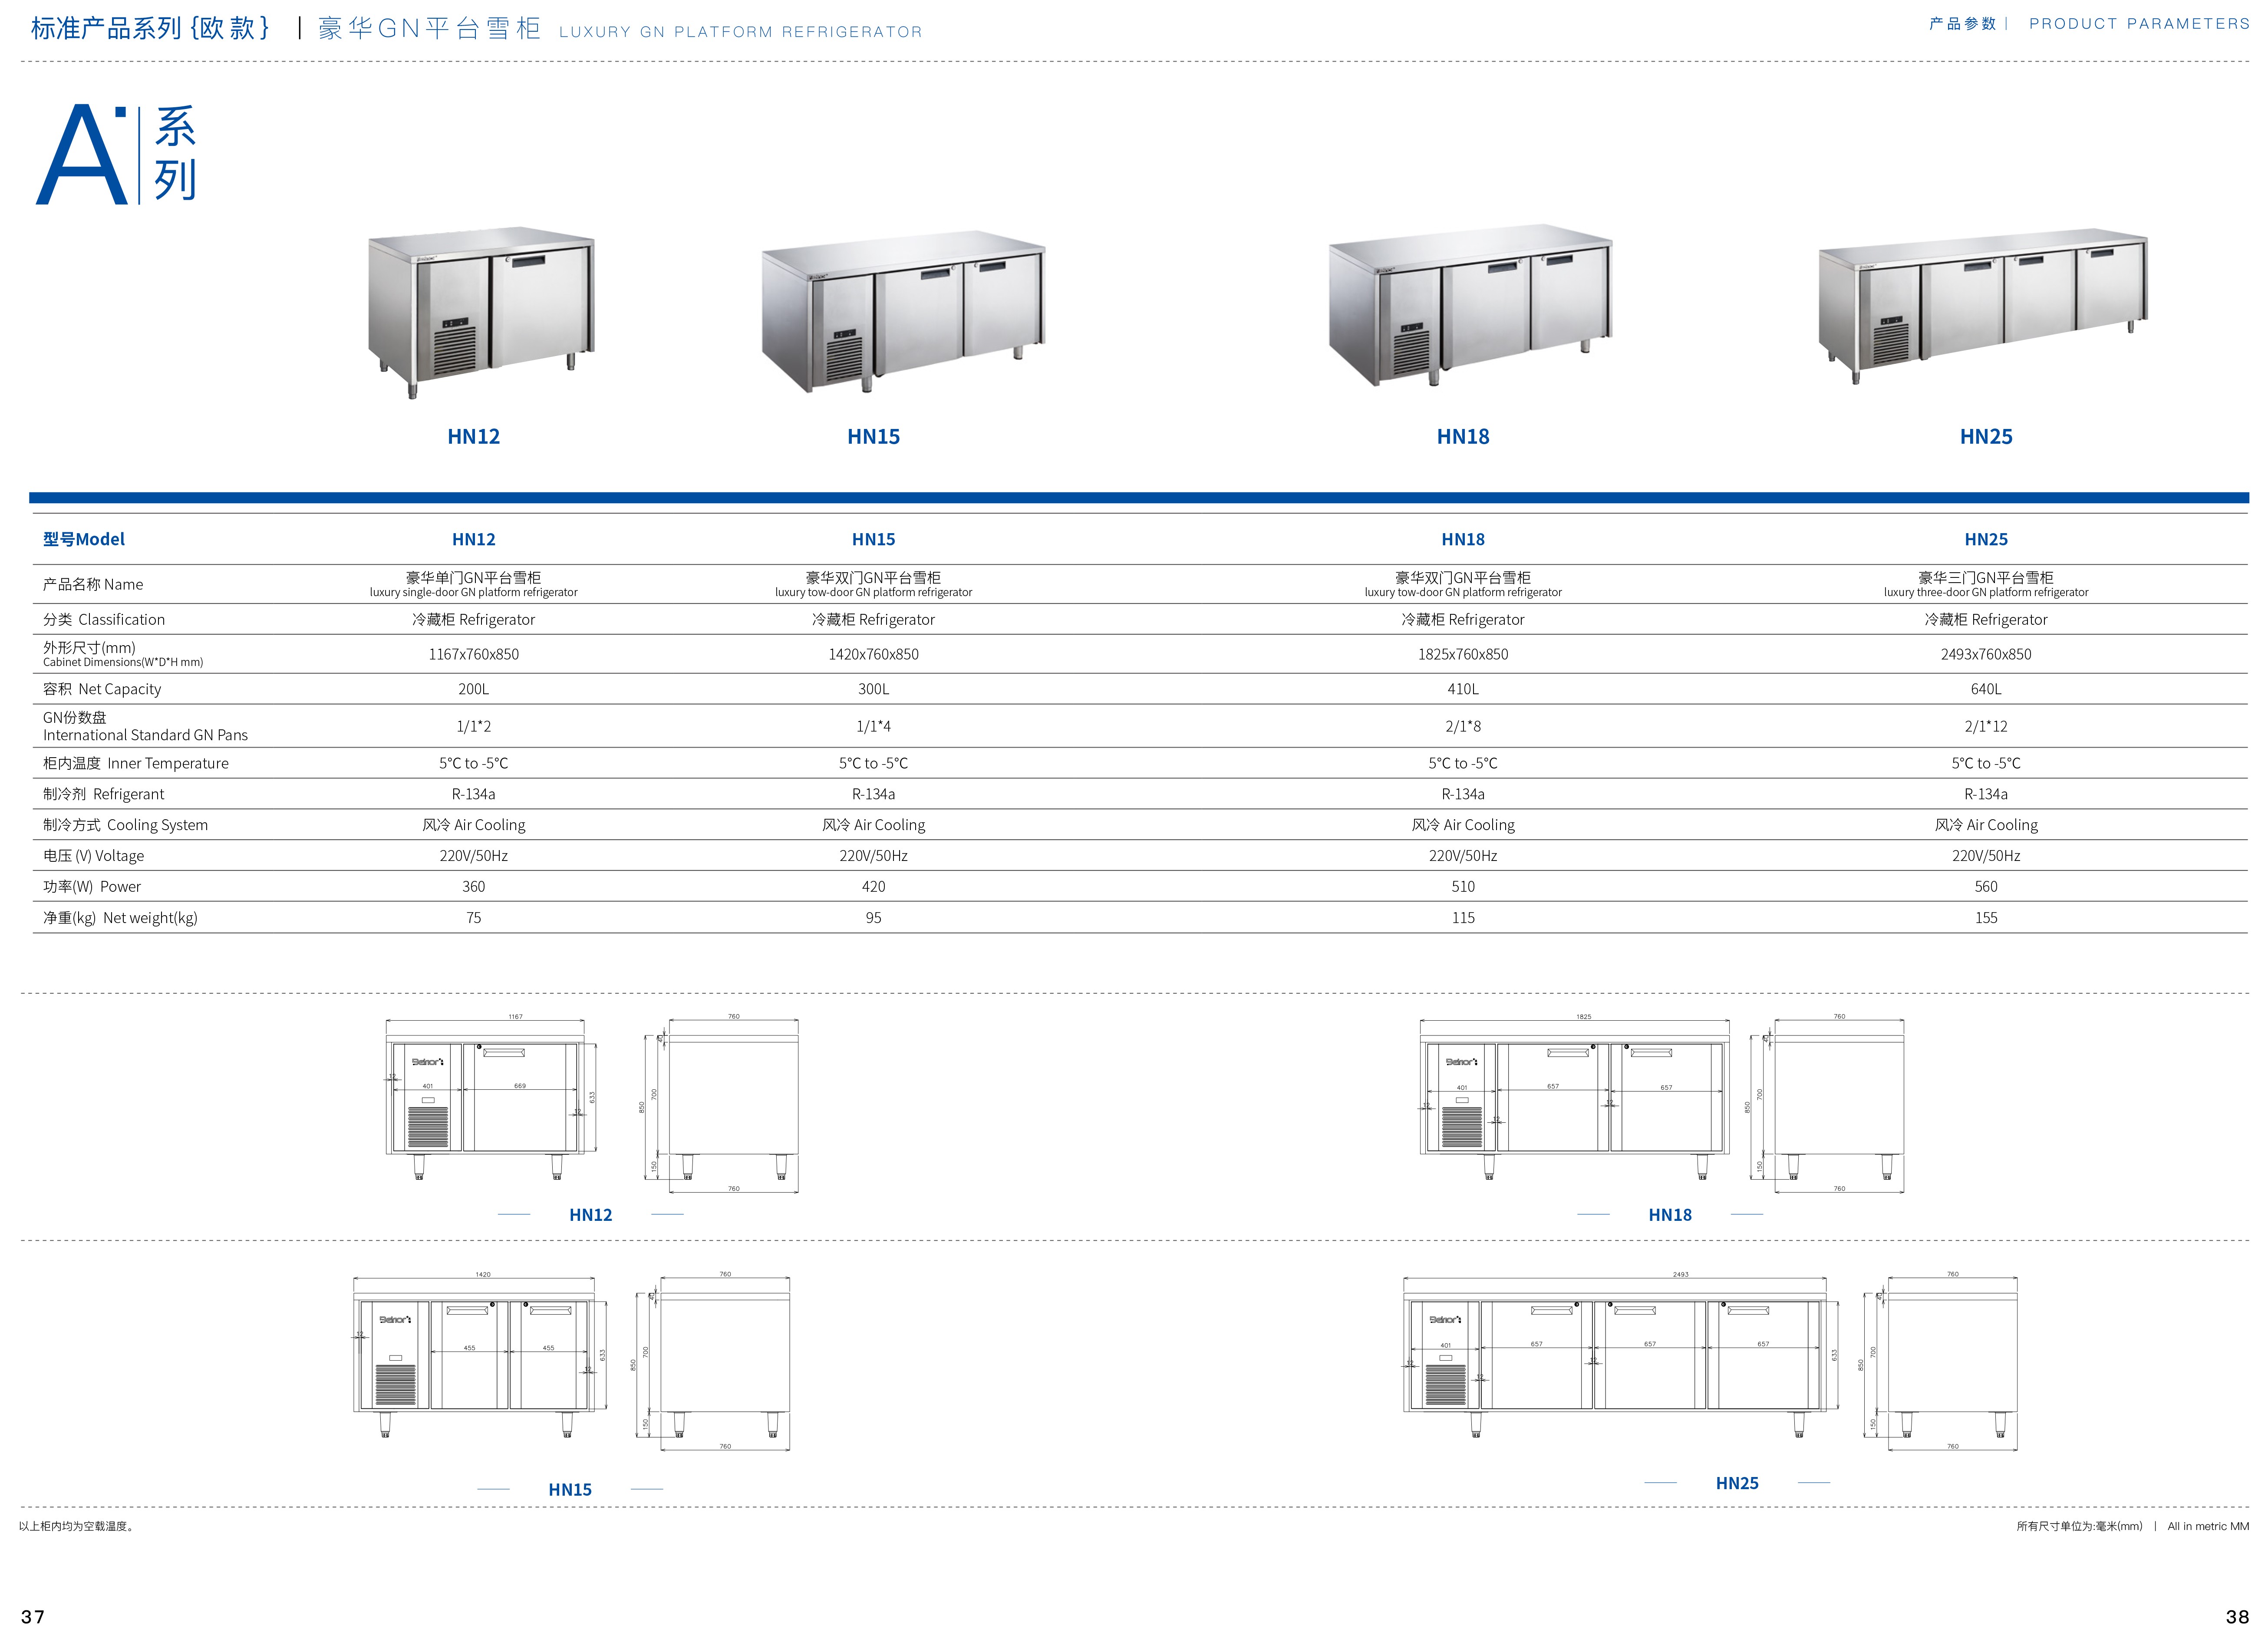Click the HN12 refrigerator product photo
Screen dimensions: 2268x1632
pos(481,314)
